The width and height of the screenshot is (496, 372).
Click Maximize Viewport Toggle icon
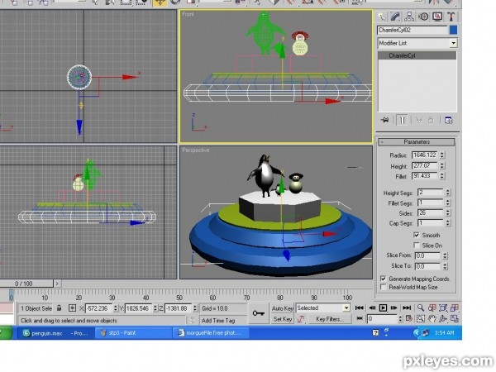point(455,318)
